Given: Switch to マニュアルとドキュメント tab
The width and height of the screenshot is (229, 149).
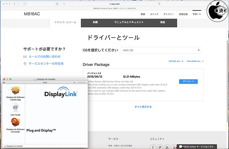Looking at the screenshot, I should 129,22.
